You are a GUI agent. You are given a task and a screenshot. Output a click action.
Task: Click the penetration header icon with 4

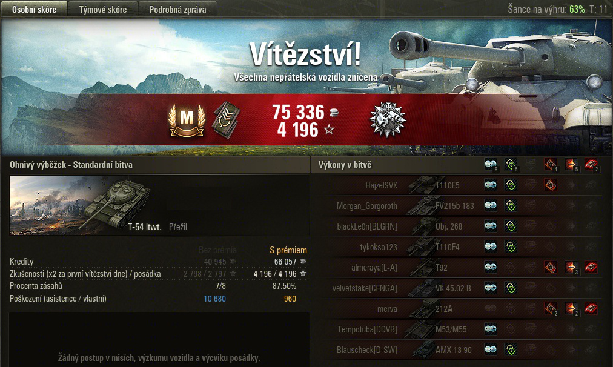(x=551, y=165)
